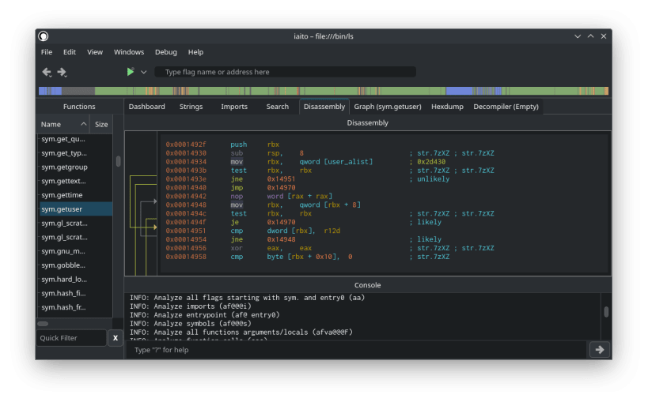Switch to the Hexdump tab
The image size is (648, 402).
pyautogui.click(x=447, y=107)
